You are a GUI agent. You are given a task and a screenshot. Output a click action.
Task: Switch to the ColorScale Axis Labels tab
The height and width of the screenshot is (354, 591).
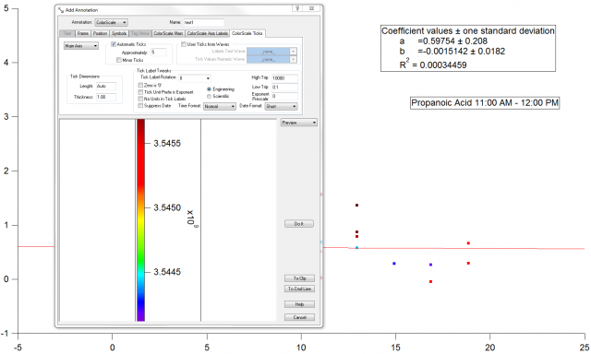point(207,33)
